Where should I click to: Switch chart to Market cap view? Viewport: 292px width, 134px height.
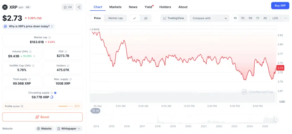tap(115, 18)
